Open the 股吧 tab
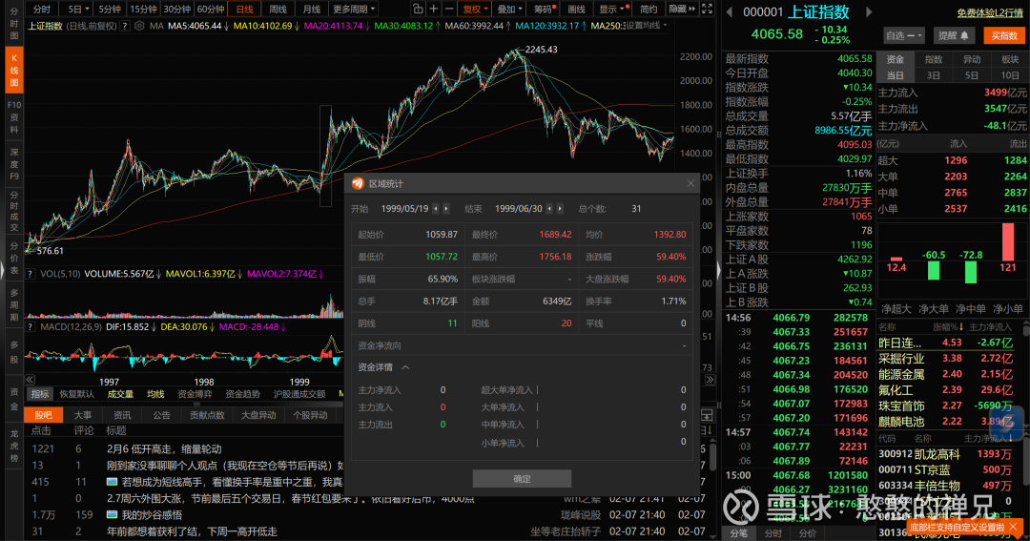This screenshot has width=1030, height=541. tap(43, 415)
